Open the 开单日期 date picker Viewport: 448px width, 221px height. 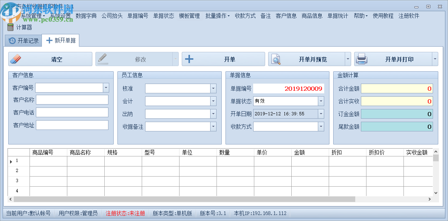click(321, 113)
